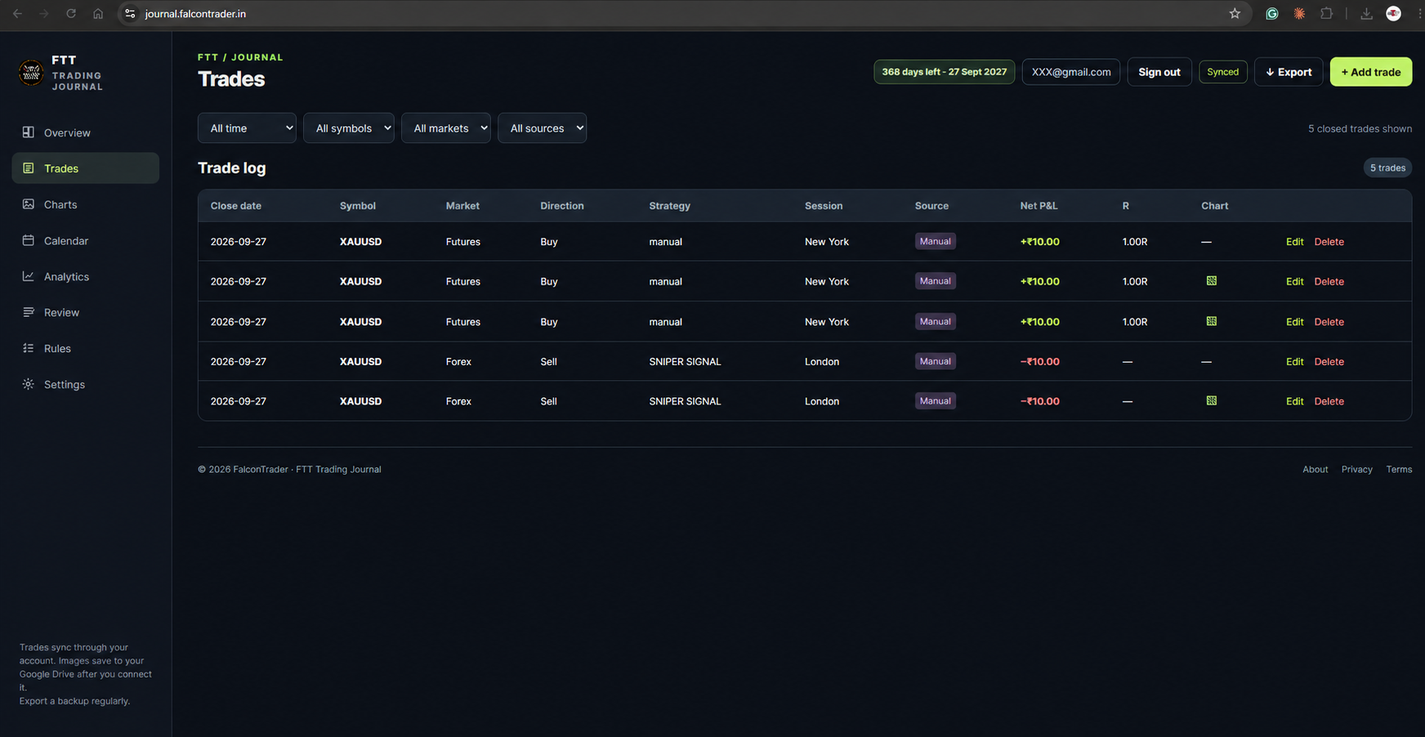This screenshot has height=737, width=1425.
Task: Open Review in the sidebar
Action: 86,312
